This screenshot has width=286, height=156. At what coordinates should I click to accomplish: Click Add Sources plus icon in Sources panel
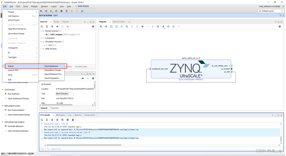[57, 26]
